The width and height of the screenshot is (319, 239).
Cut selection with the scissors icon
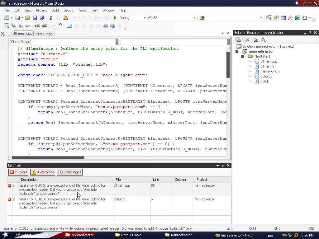coord(51,18)
